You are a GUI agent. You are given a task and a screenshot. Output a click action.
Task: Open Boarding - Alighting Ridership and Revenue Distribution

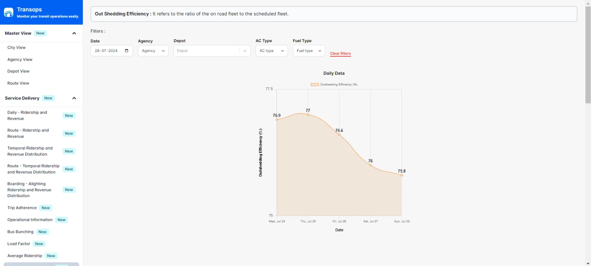pos(29,190)
